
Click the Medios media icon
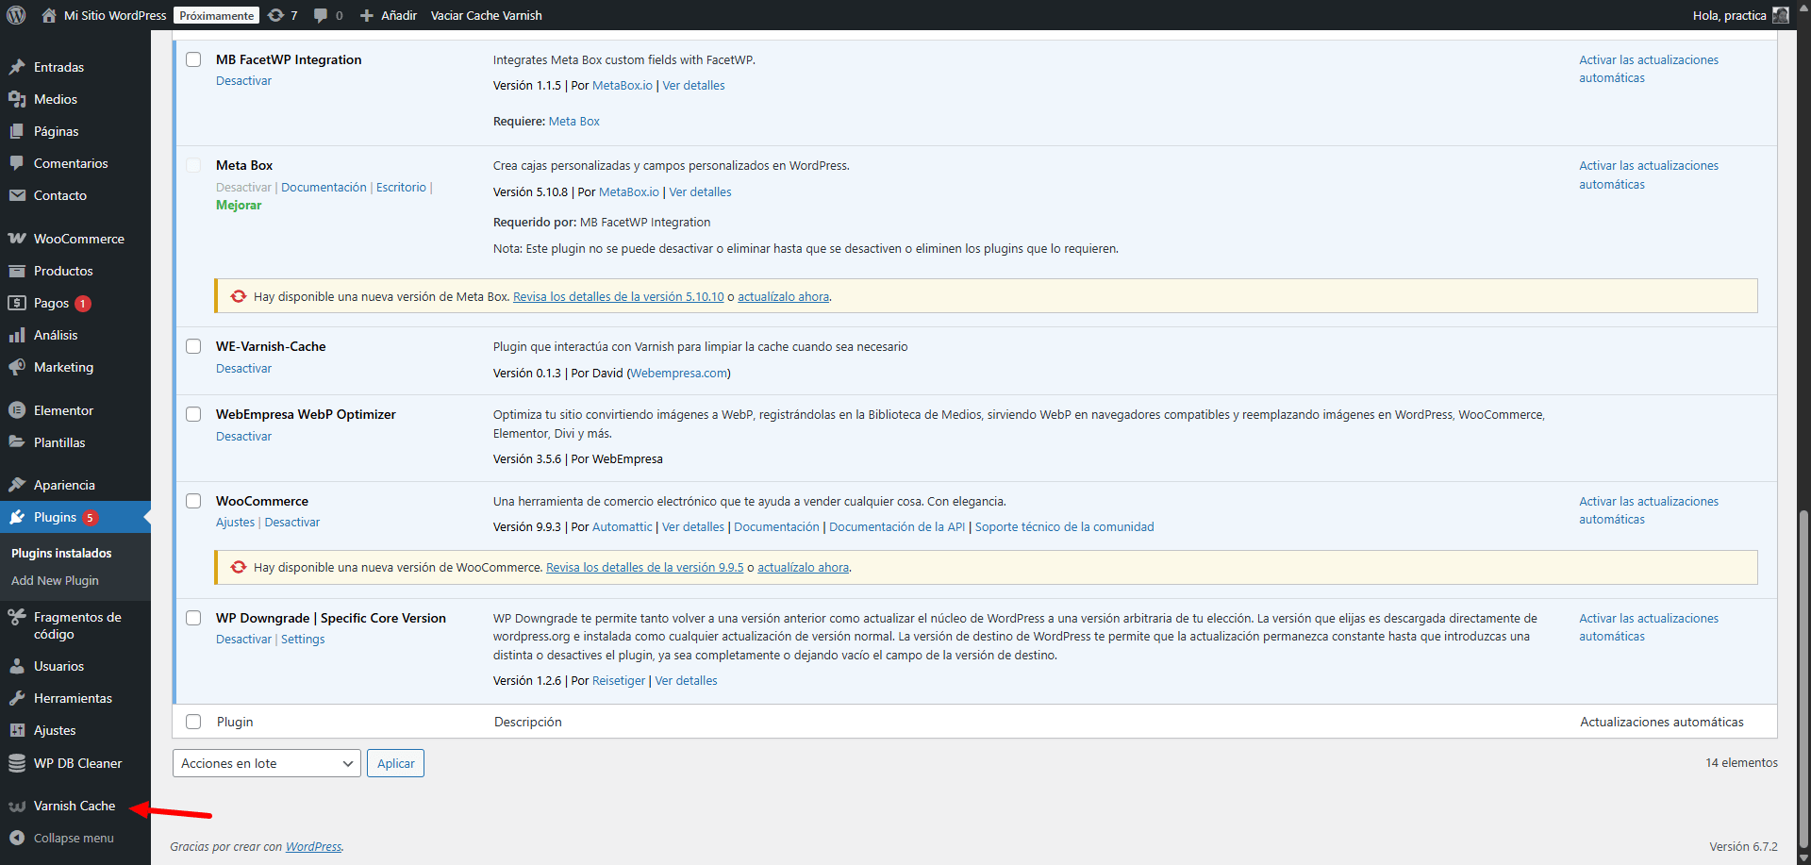coord(17,99)
